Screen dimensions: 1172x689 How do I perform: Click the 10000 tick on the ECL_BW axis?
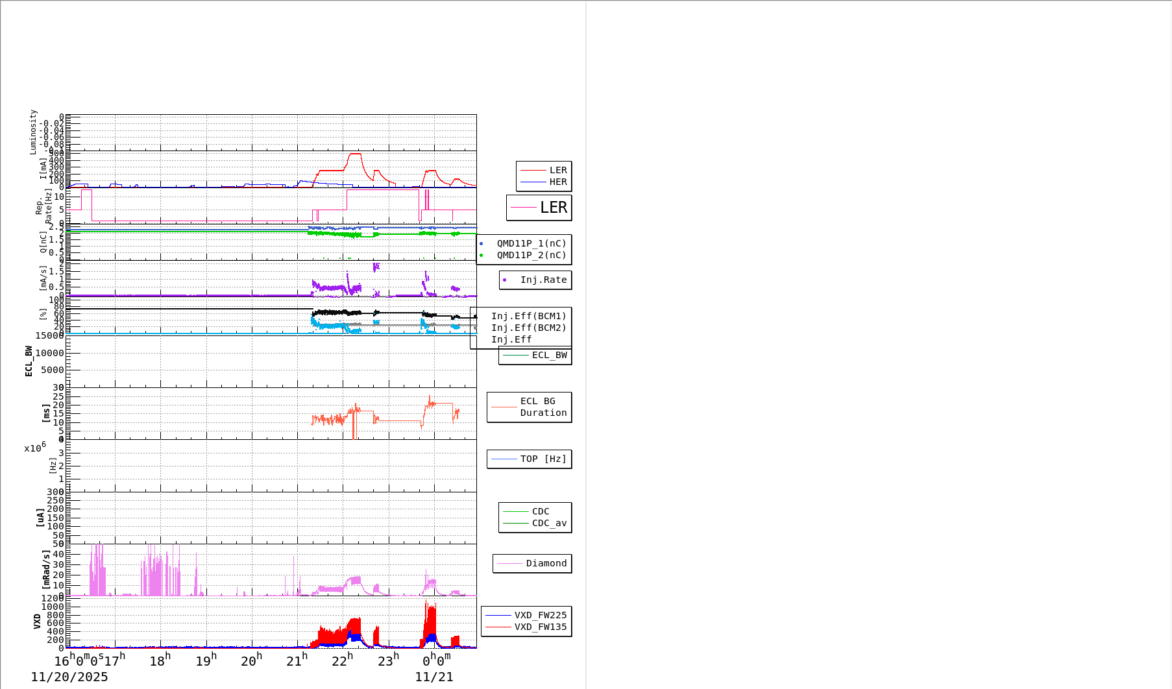coord(49,354)
